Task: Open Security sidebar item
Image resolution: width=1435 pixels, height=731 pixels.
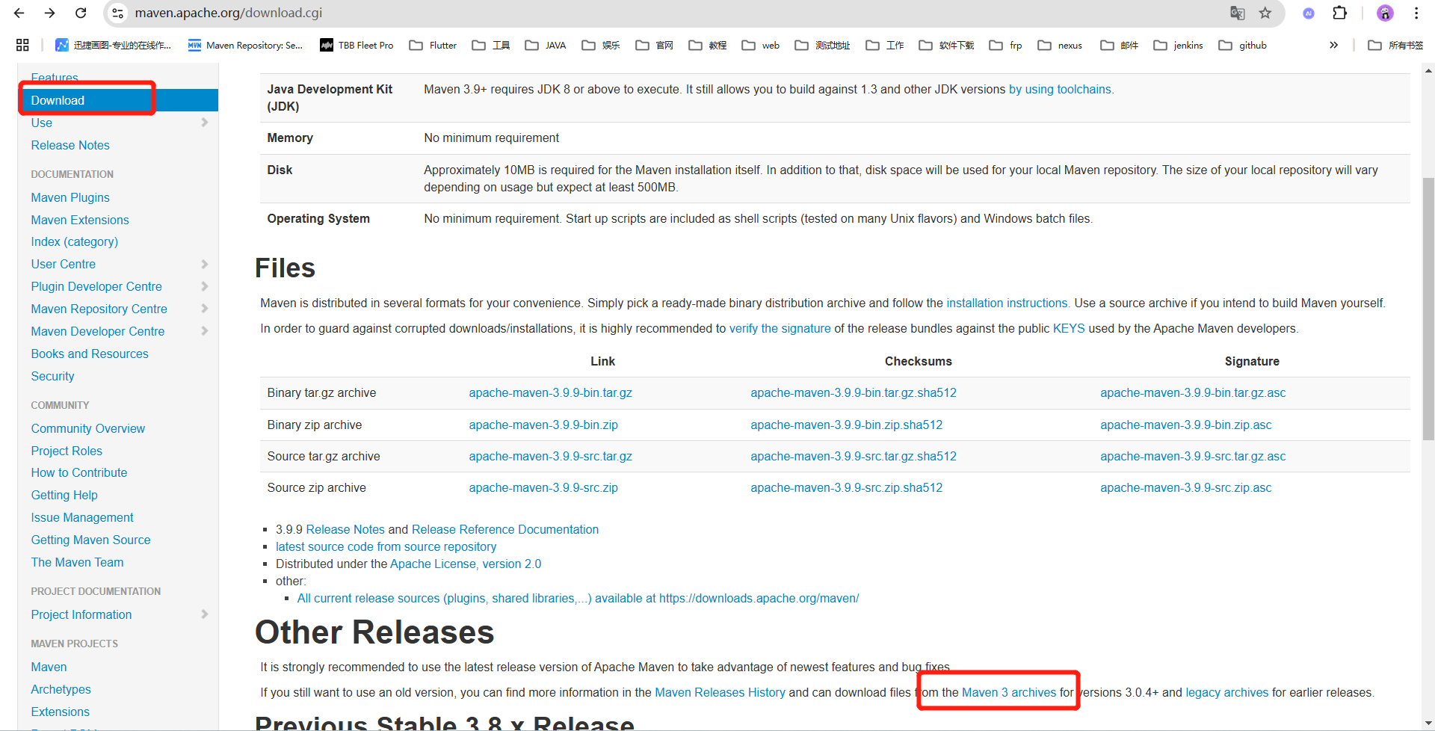Action: 52,376
